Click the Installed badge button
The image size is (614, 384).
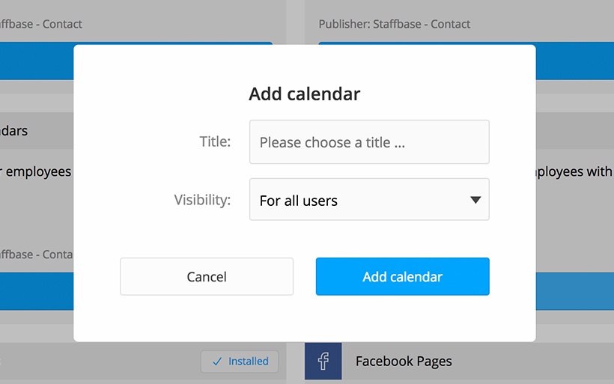click(240, 362)
